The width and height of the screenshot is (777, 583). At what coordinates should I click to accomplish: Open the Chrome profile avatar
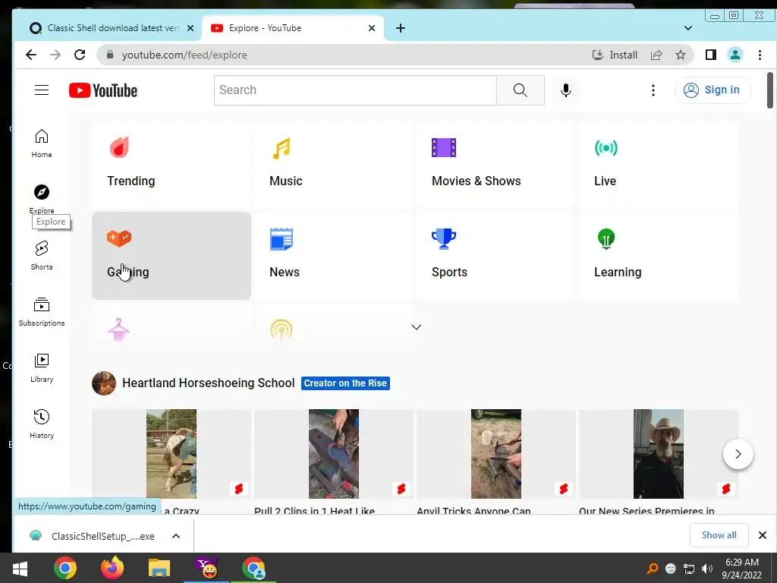[x=735, y=55]
